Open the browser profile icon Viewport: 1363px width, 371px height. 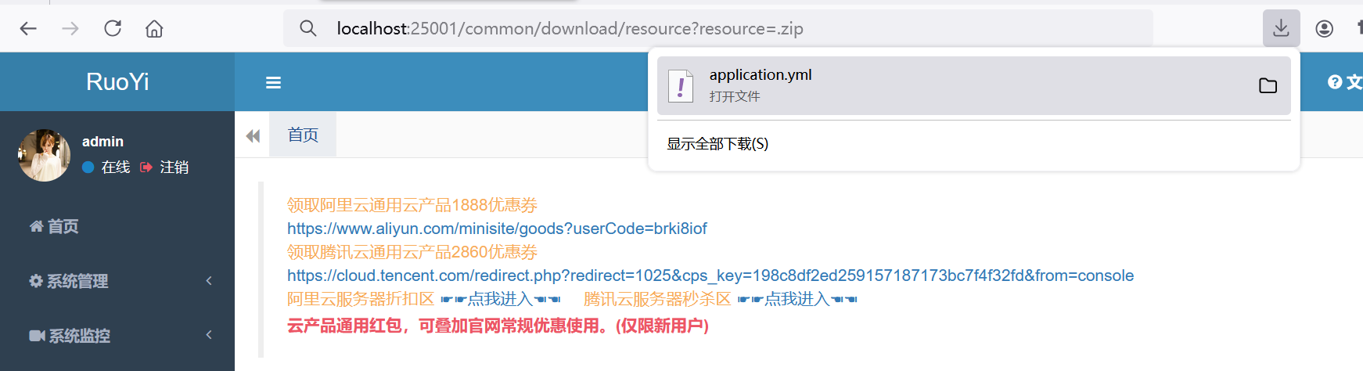point(1324,29)
